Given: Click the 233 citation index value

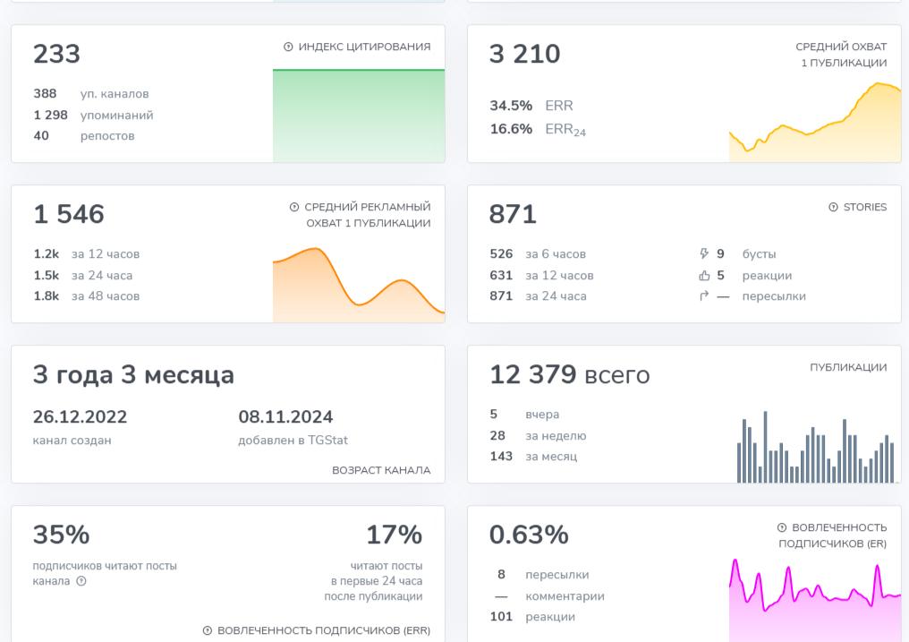Looking at the screenshot, I should pos(57,54).
